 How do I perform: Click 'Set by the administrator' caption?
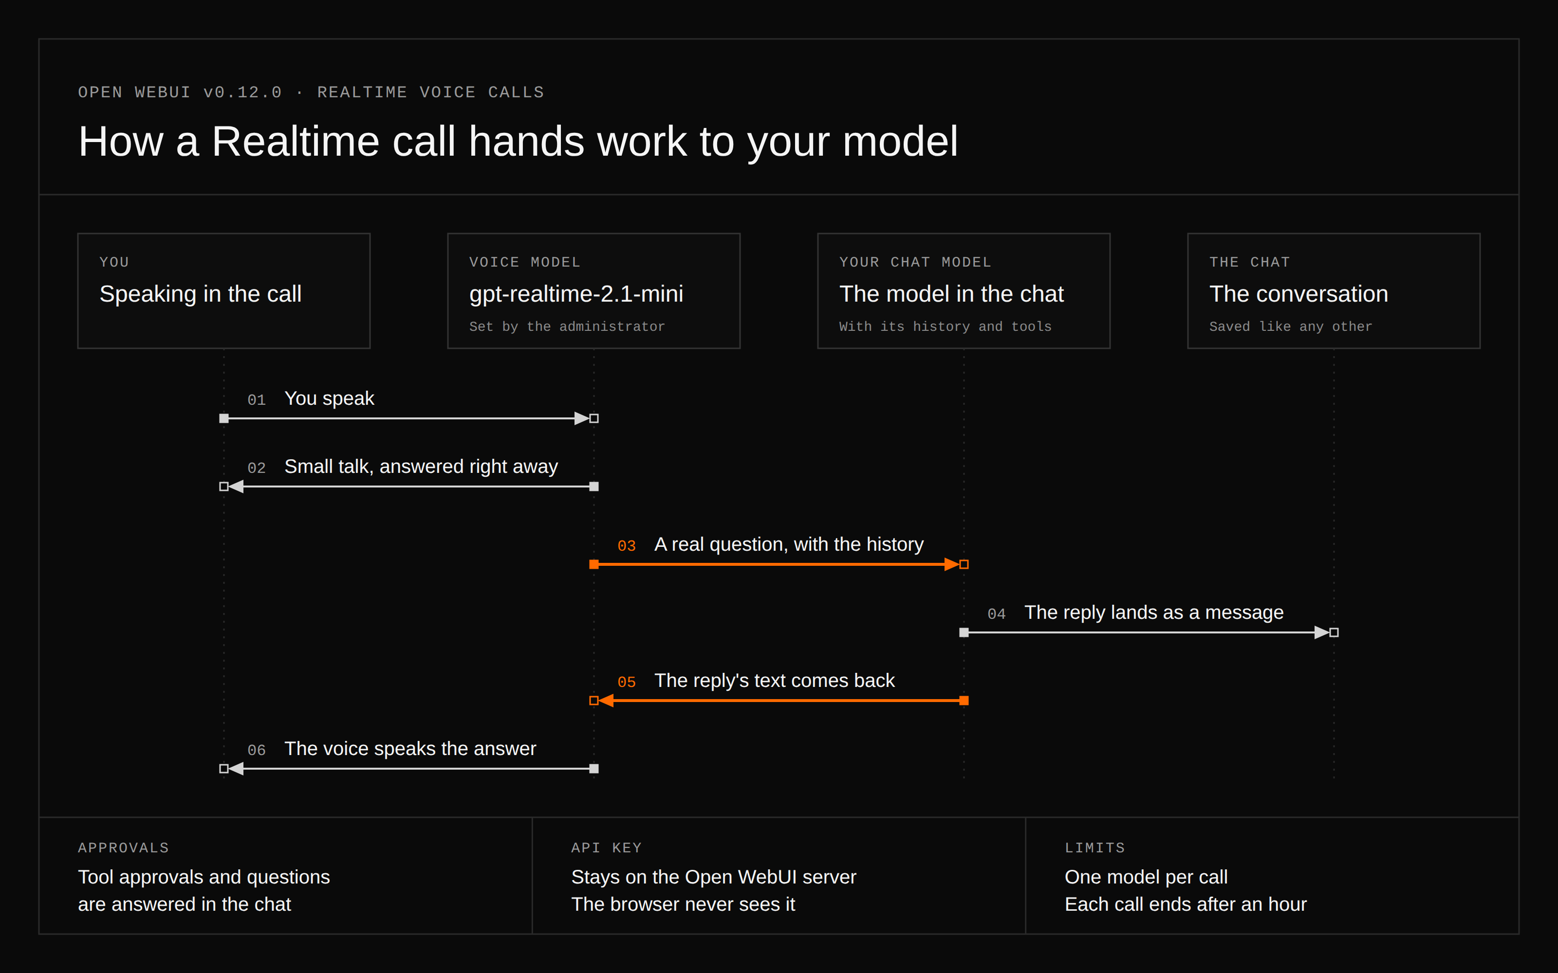point(567,327)
